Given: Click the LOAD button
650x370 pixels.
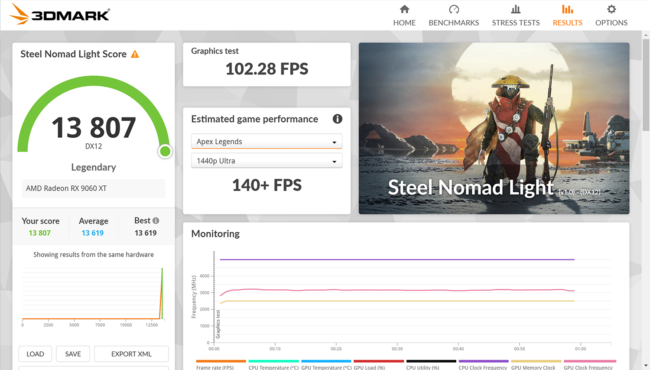Looking at the screenshot, I should click(x=35, y=354).
